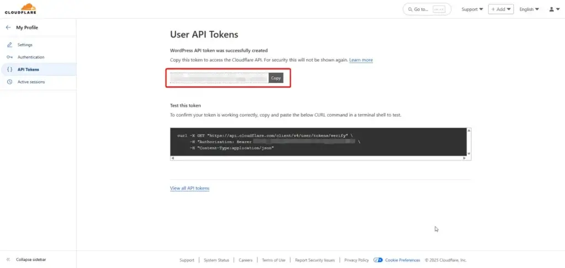Open the Learn more link
The image size is (565, 268).
point(361,60)
